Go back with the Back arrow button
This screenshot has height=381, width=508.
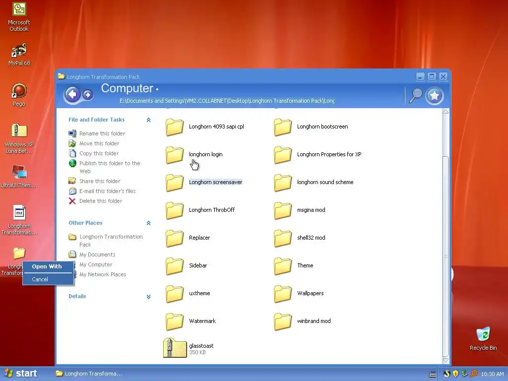tap(72, 95)
